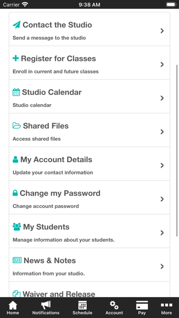Expand the Register for Classes chevron
Viewport: 179px width, 318px height.
[x=162, y=64]
